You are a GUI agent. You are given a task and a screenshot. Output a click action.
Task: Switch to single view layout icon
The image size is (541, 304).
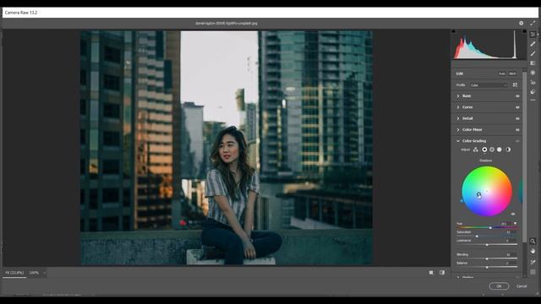pos(431,273)
